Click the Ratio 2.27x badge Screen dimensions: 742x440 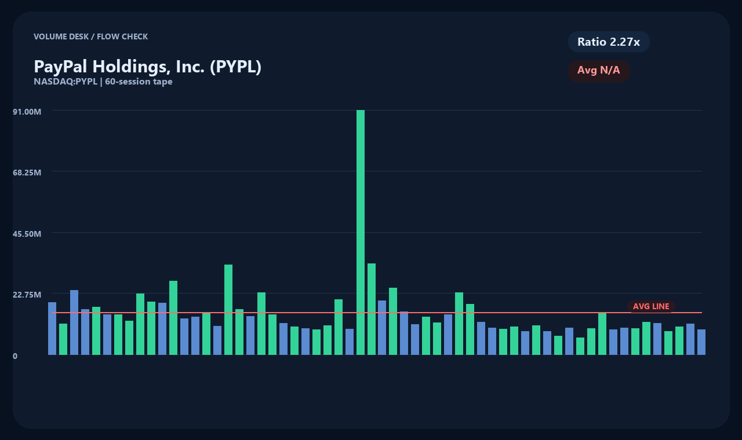(x=609, y=42)
